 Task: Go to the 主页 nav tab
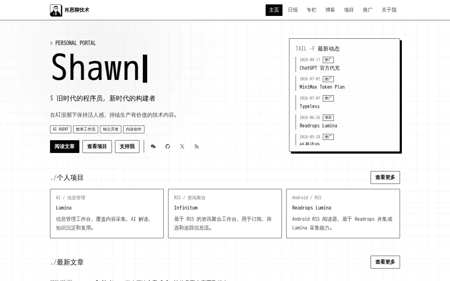[274, 10]
